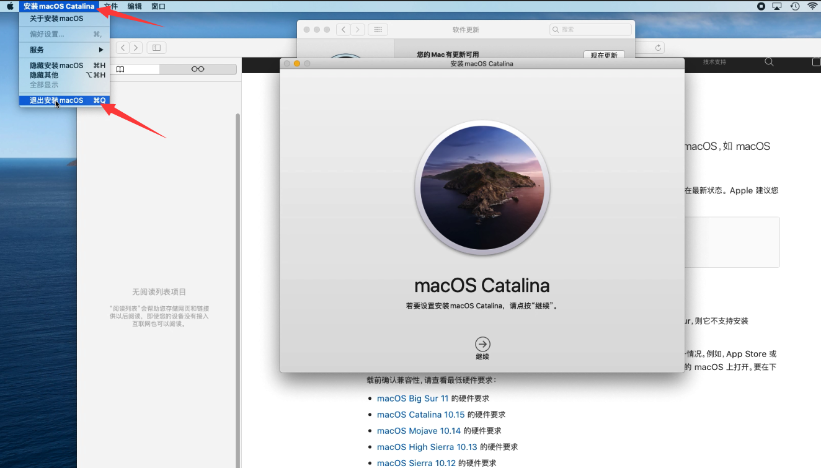The width and height of the screenshot is (821, 468).
Task: Select 关于安装 macOS menu entry
Action: [64, 19]
